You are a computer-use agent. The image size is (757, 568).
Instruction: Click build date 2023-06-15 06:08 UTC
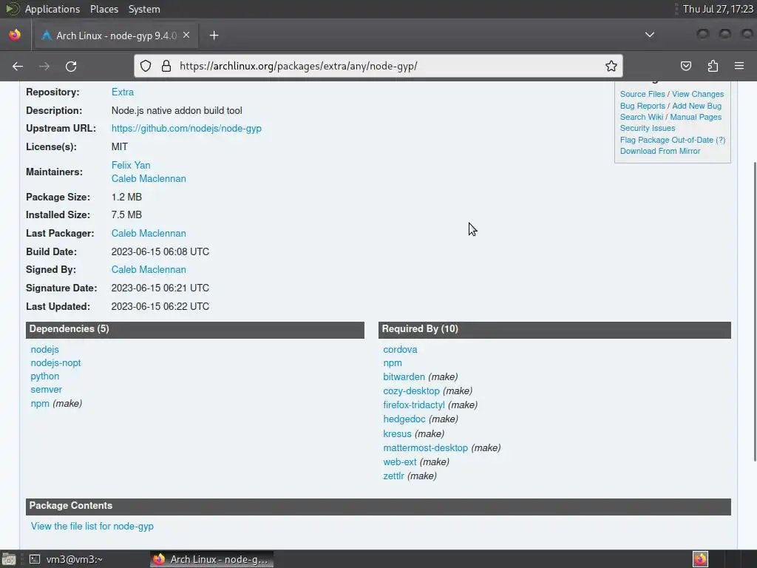(x=160, y=251)
